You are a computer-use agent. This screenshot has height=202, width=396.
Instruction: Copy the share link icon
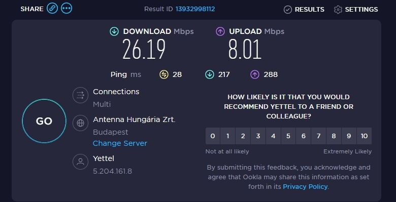coord(52,9)
